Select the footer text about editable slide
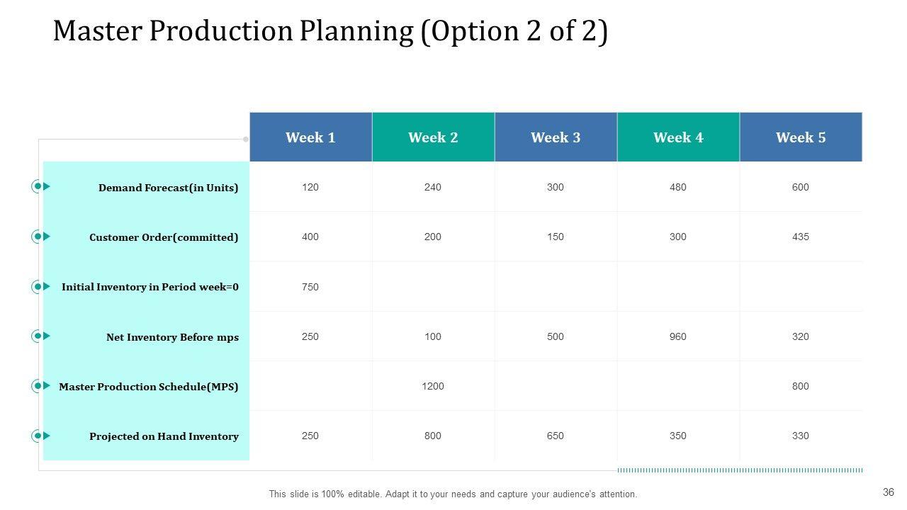This screenshot has width=907, height=510. click(x=453, y=494)
